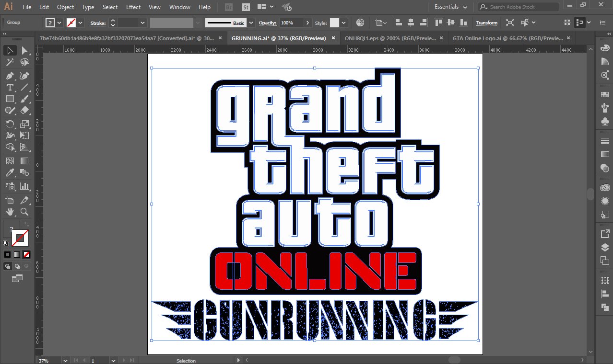Click the stroke color swatch in control bar
The width and height of the screenshot is (613, 364).
click(71, 23)
